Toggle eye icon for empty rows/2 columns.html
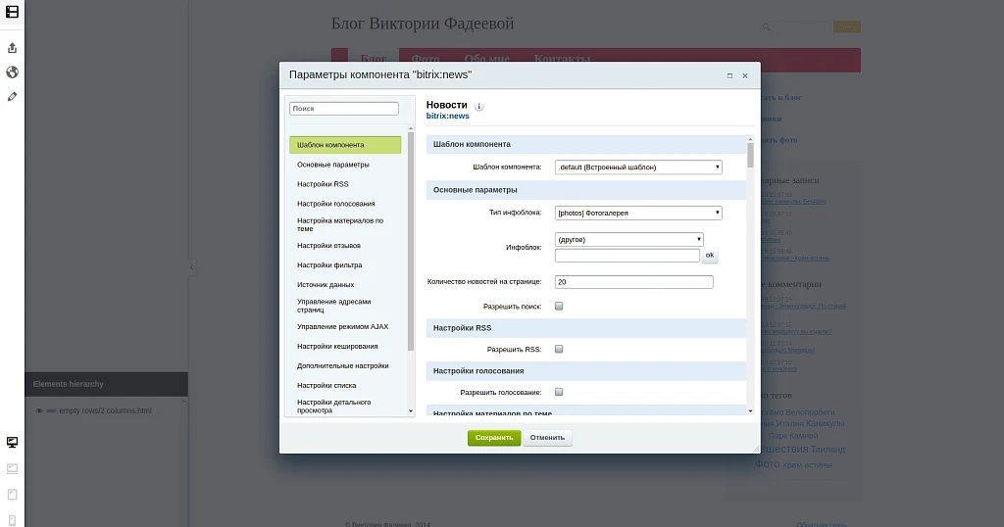Viewport: 1004px width, 527px height. 39,410
